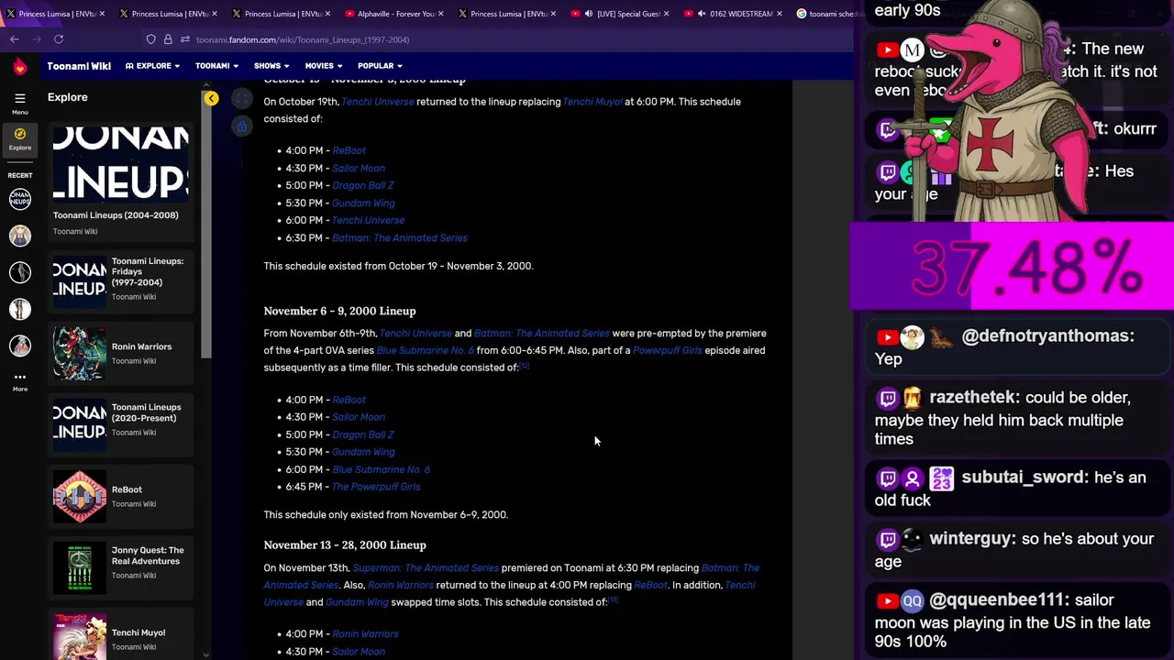Open the Gundam Wing link at 5:30 PM, November 6
The height and width of the screenshot is (660, 1174).
tap(363, 452)
